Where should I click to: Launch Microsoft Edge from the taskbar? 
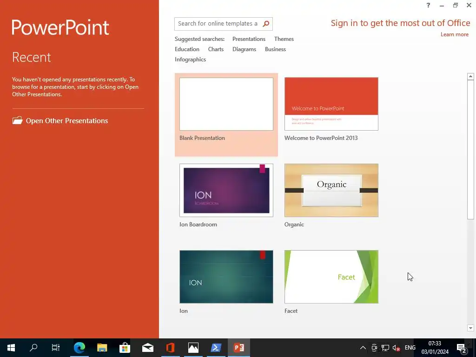pyautogui.click(x=79, y=348)
